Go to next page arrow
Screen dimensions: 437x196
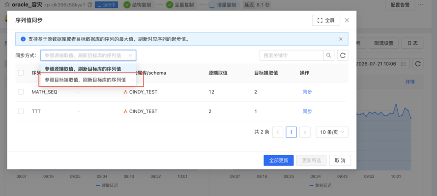pos(305,132)
